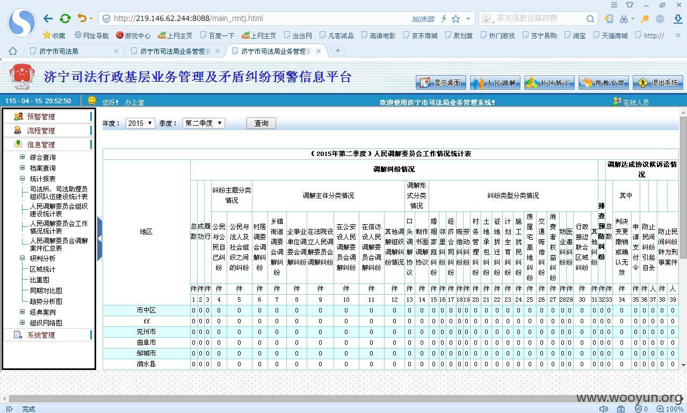Screen dimensions: 687x413
Task: Click the blue arrow to collapse the sidebar
Action: coord(99,239)
